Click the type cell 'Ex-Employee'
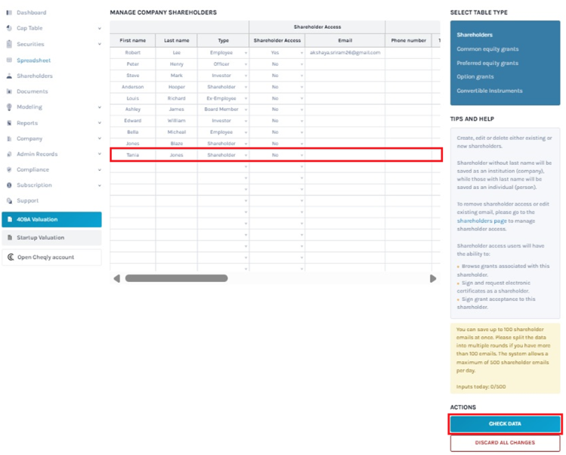Image resolution: width=566 pixels, height=455 pixels. [x=221, y=98]
